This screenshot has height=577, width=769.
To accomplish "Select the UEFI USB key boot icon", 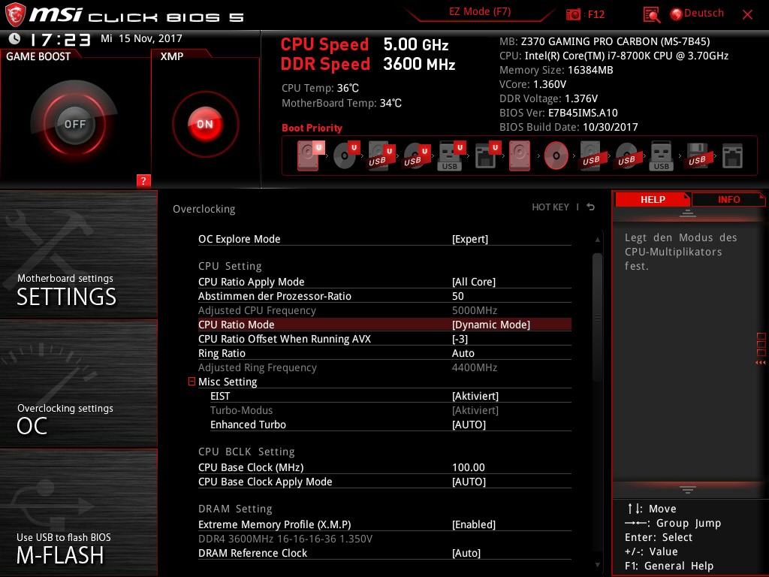I will (451, 156).
